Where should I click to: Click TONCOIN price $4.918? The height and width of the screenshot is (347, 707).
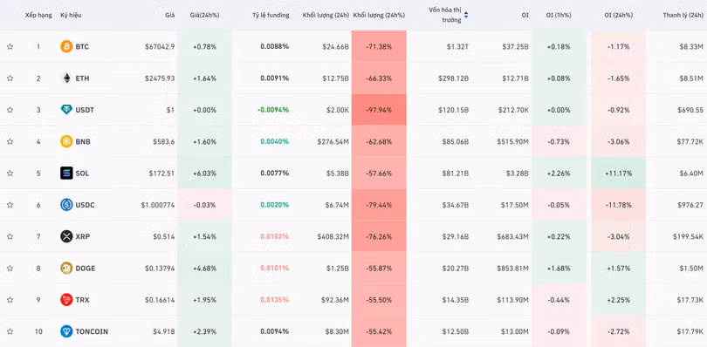(164, 331)
